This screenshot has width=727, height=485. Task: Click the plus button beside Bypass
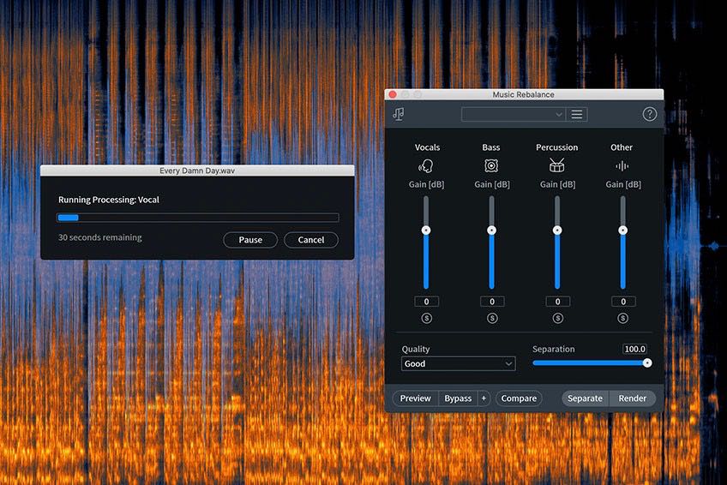(x=484, y=398)
